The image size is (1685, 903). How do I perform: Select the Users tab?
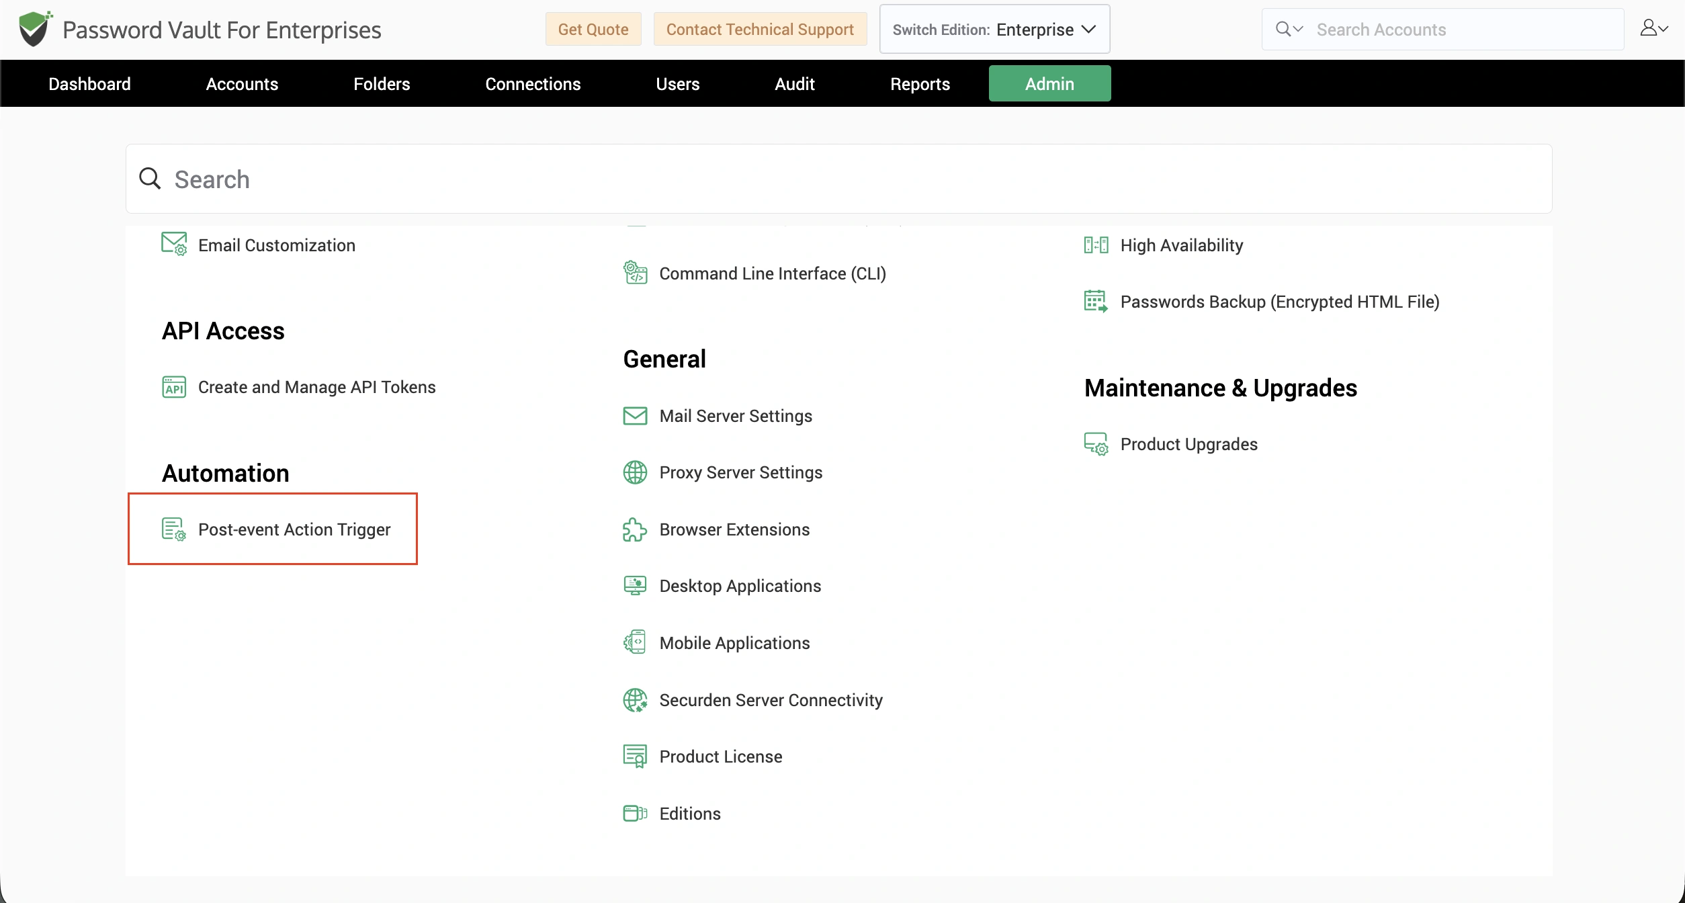(678, 83)
